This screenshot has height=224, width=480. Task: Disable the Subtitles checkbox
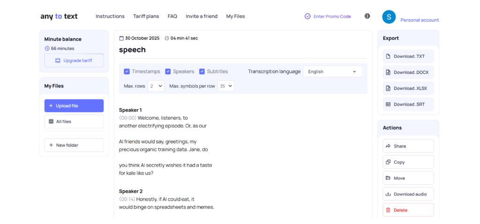coord(202,72)
